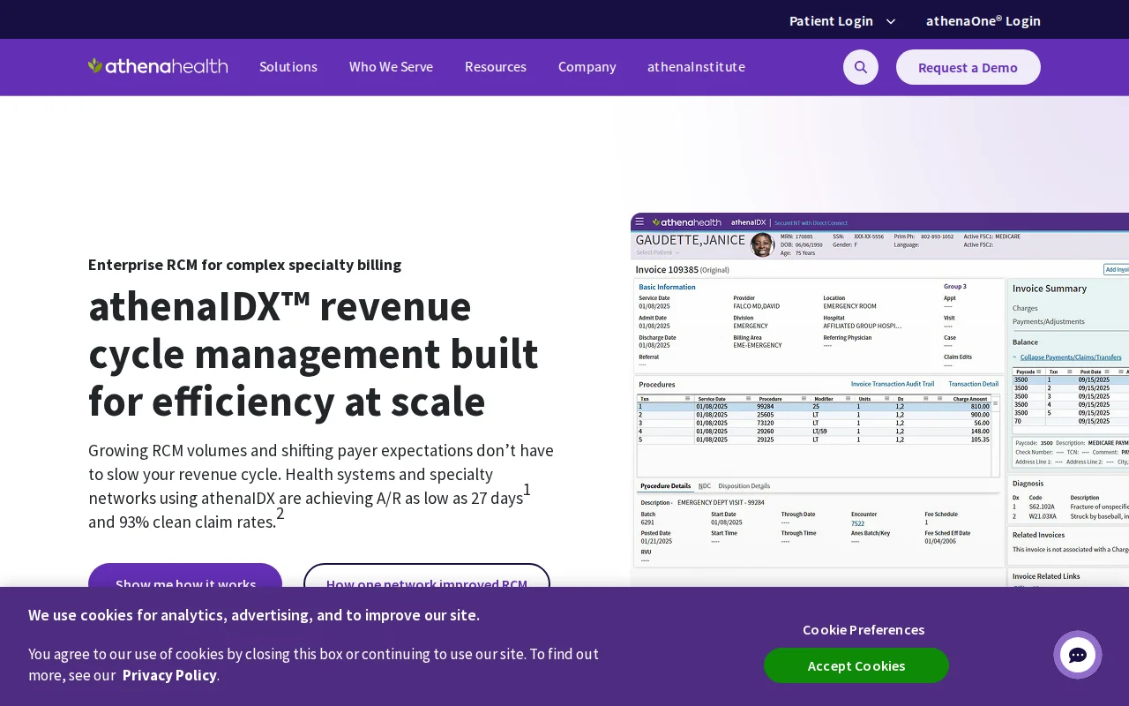This screenshot has width=1129, height=706.
Task: Open the chat widget bubble
Action: (x=1077, y=654)
